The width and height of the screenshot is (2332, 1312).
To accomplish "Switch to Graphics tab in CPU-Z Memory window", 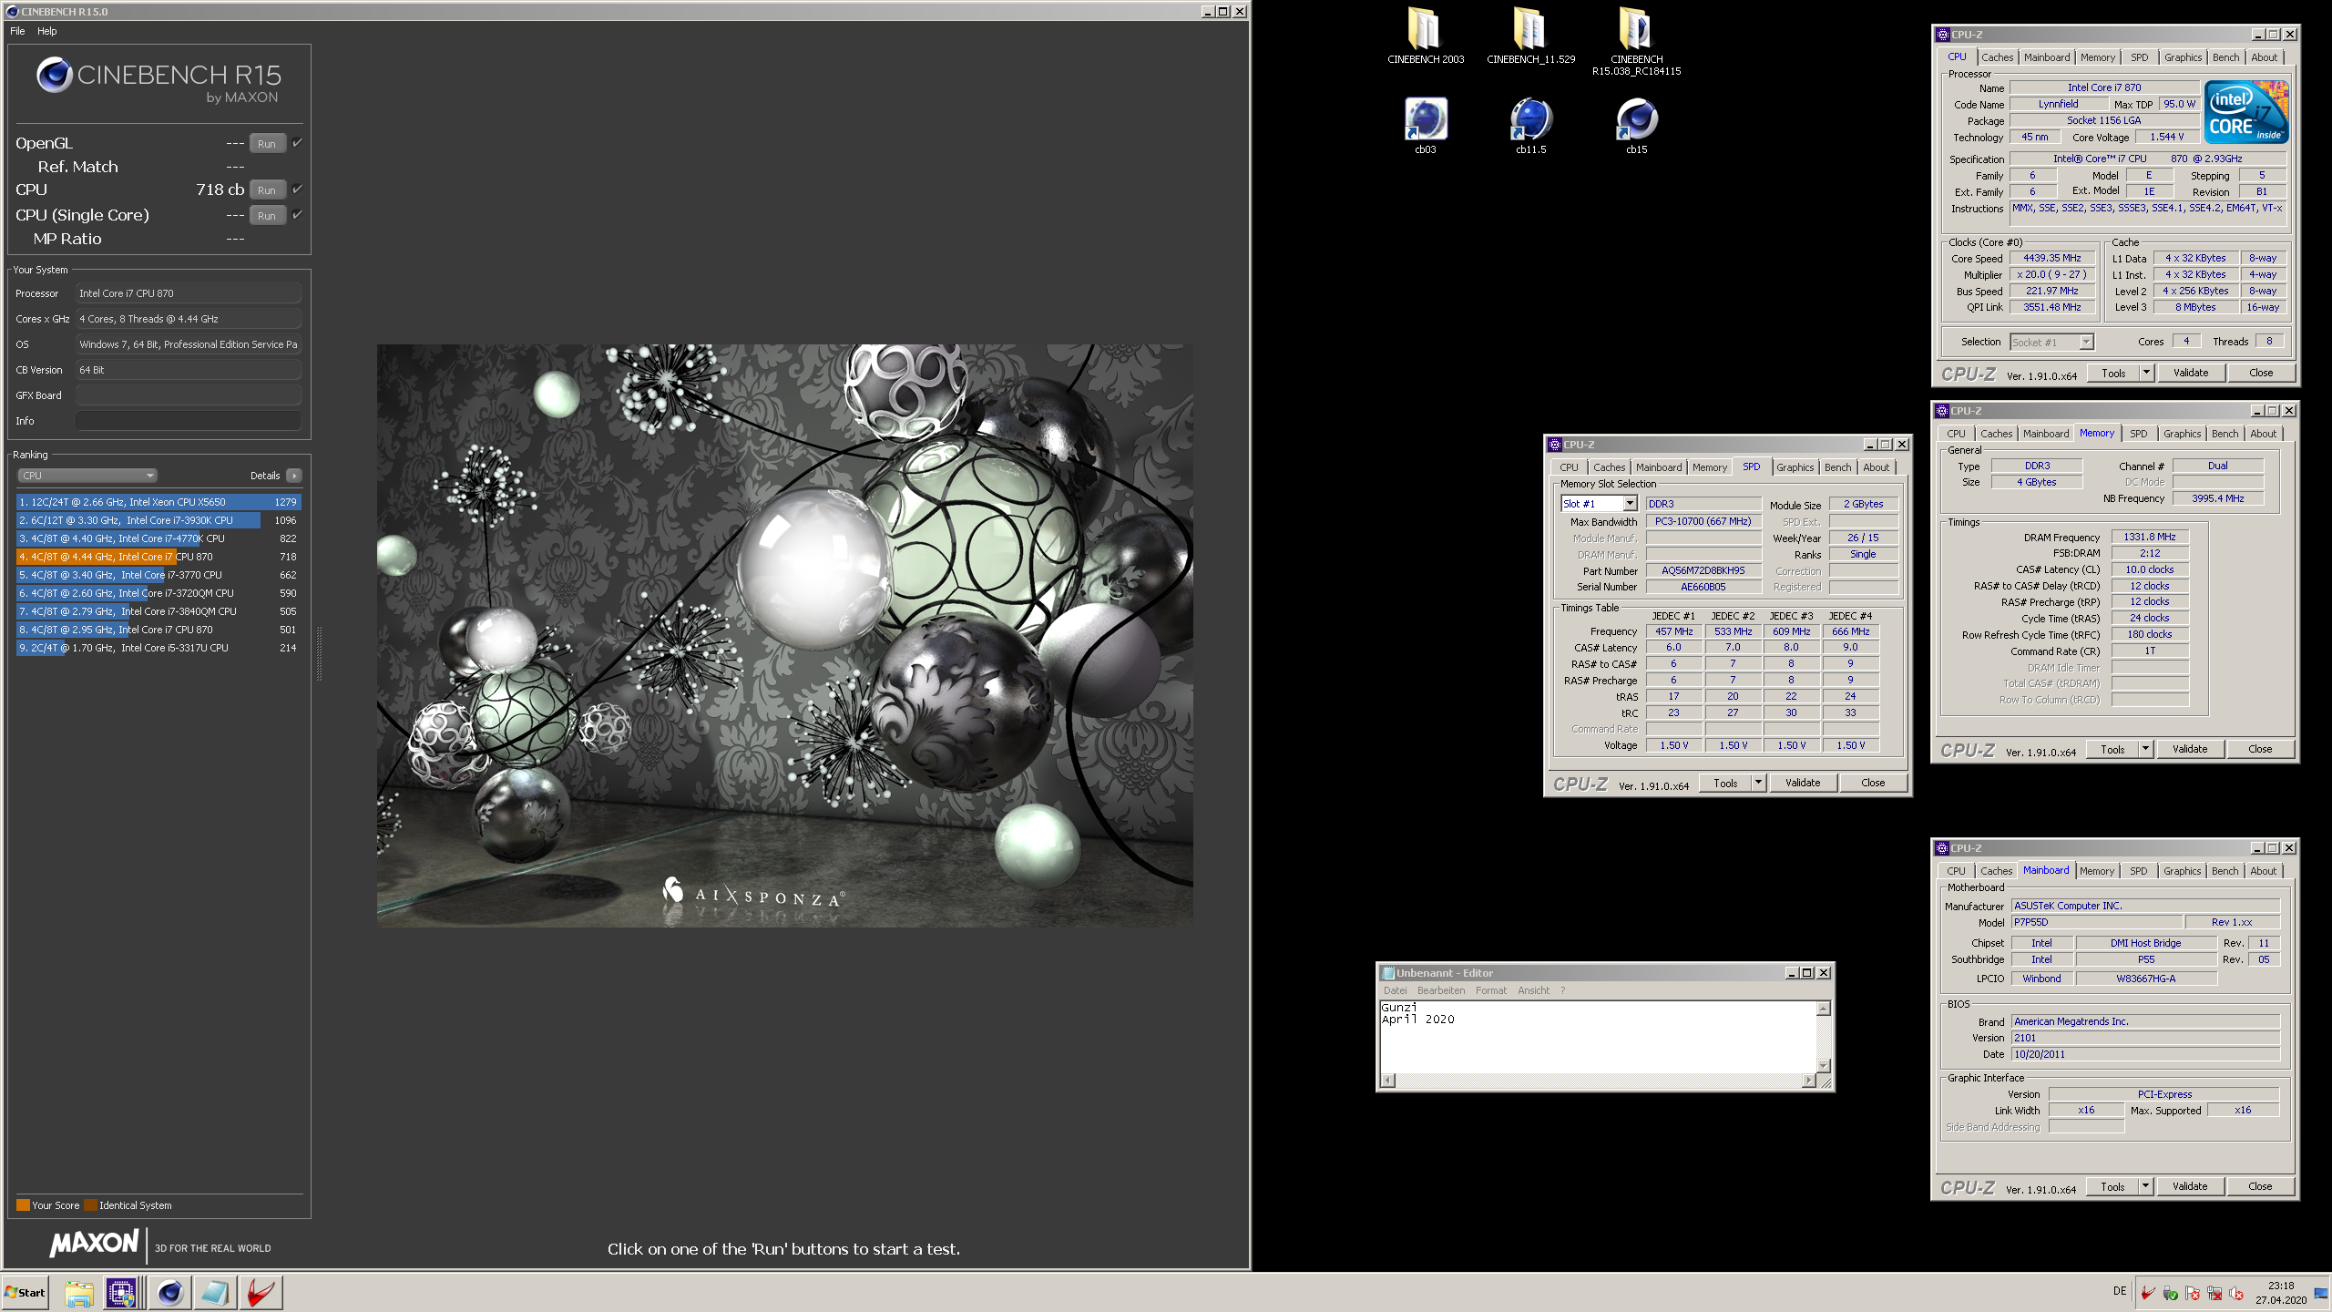I will point(2182,434).
